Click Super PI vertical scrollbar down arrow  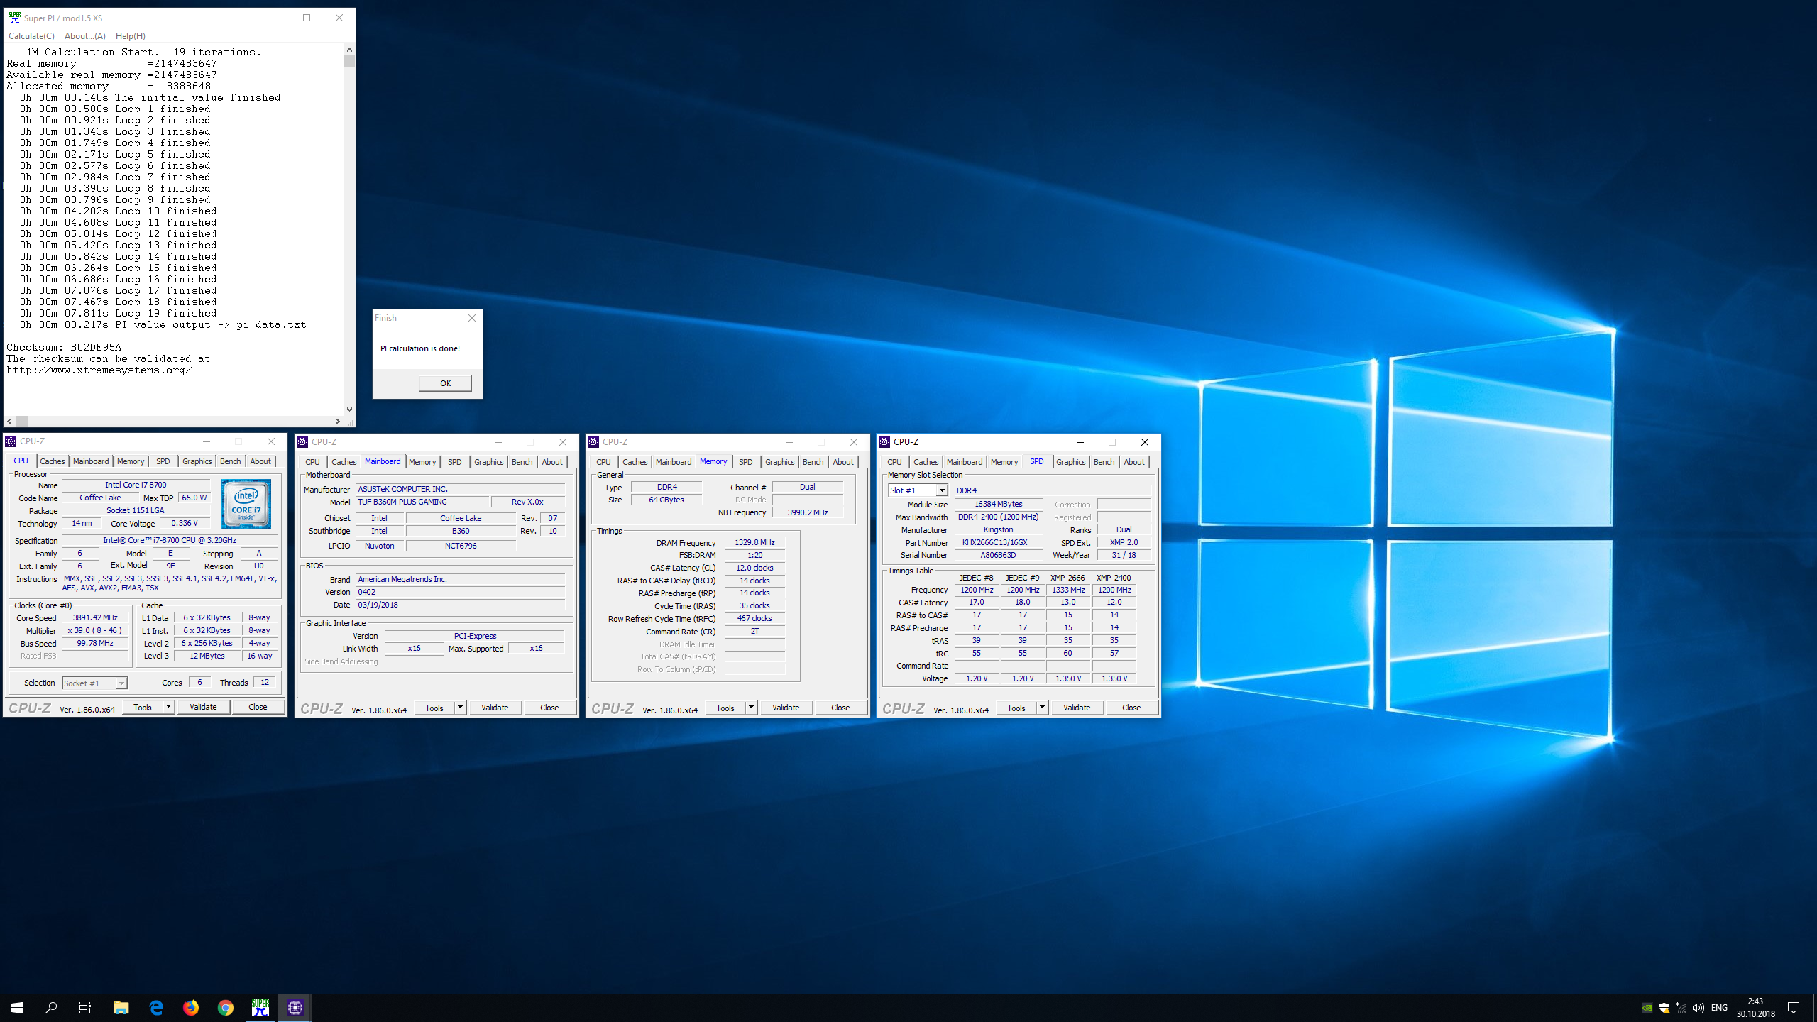coord(349,409)
